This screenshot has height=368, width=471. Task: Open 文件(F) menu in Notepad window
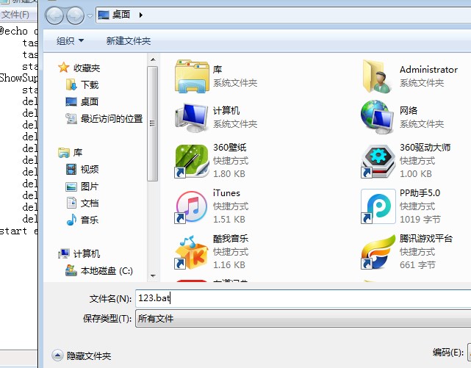pos(15,15)
